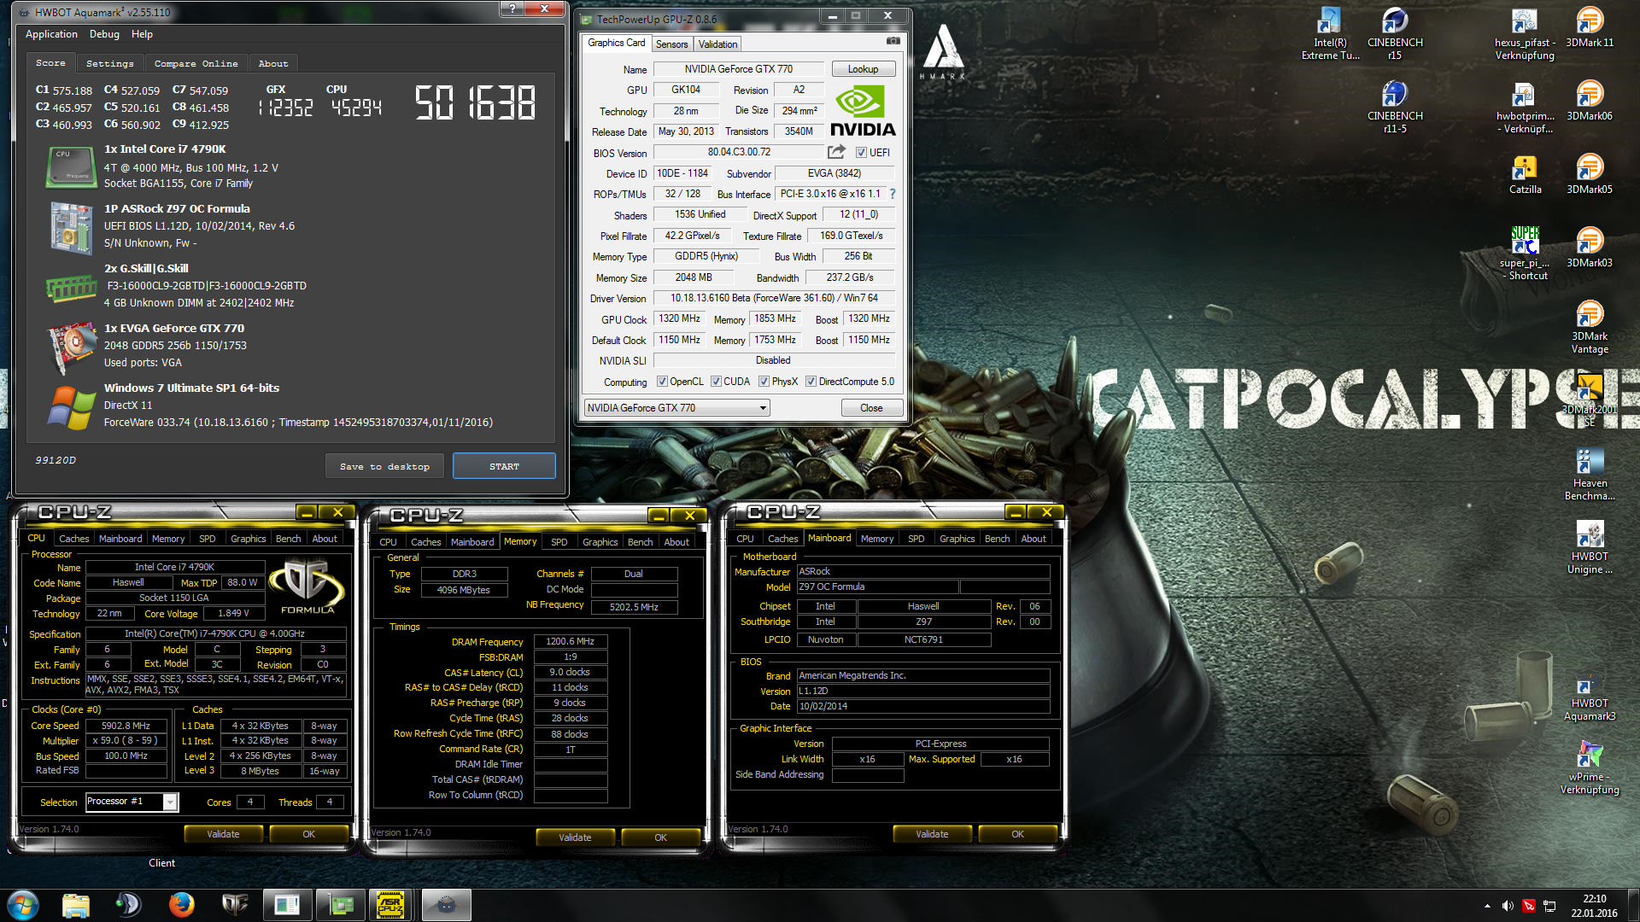This screenshot has height=922, width=1640.
Task: Open the Processor #1 selection dropdown
Action: click(x=132, y=802)
